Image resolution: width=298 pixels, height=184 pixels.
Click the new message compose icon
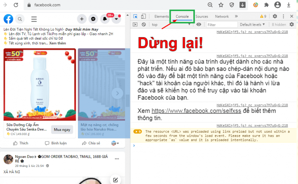coord(115,180)
